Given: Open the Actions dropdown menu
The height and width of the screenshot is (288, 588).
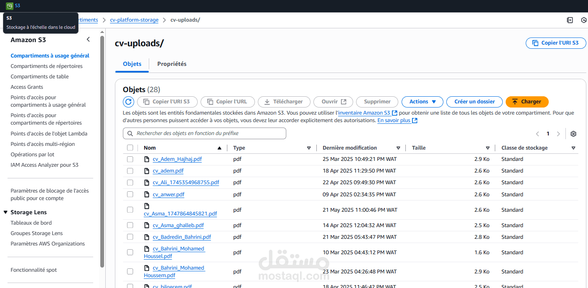Looking at the screenshot, I should point(423,102).
